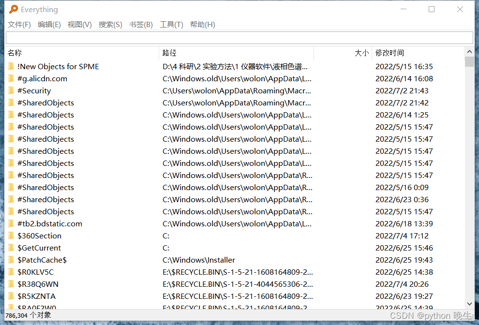Select the $GetCurrent folder name
The width and height of the screenshot is (479, 325).
[x=39, y=248]
